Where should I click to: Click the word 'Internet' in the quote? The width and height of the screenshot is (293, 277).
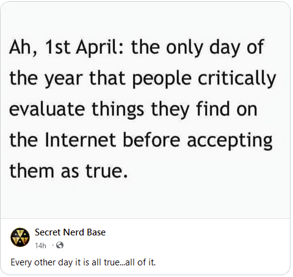point(81,139)
